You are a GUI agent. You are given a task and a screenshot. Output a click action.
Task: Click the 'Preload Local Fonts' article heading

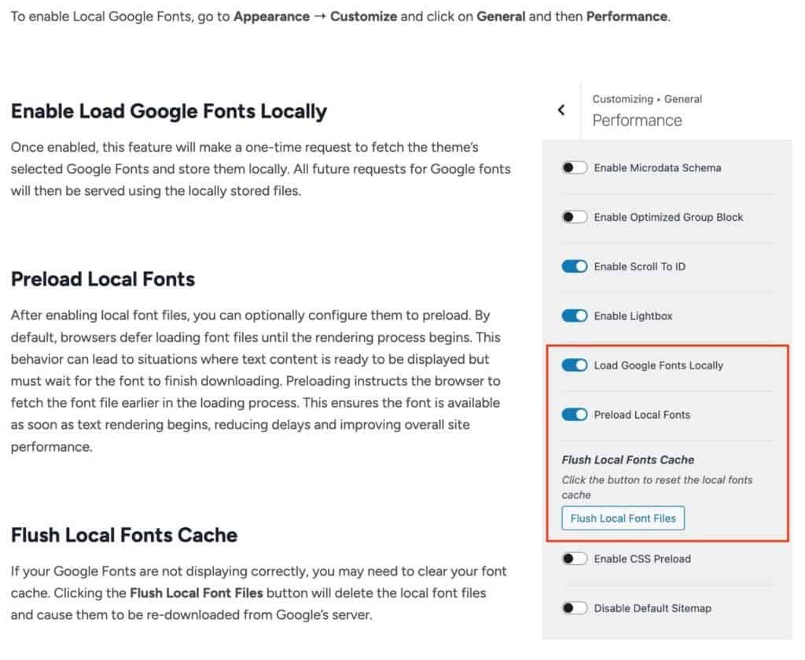click(103, 280)
